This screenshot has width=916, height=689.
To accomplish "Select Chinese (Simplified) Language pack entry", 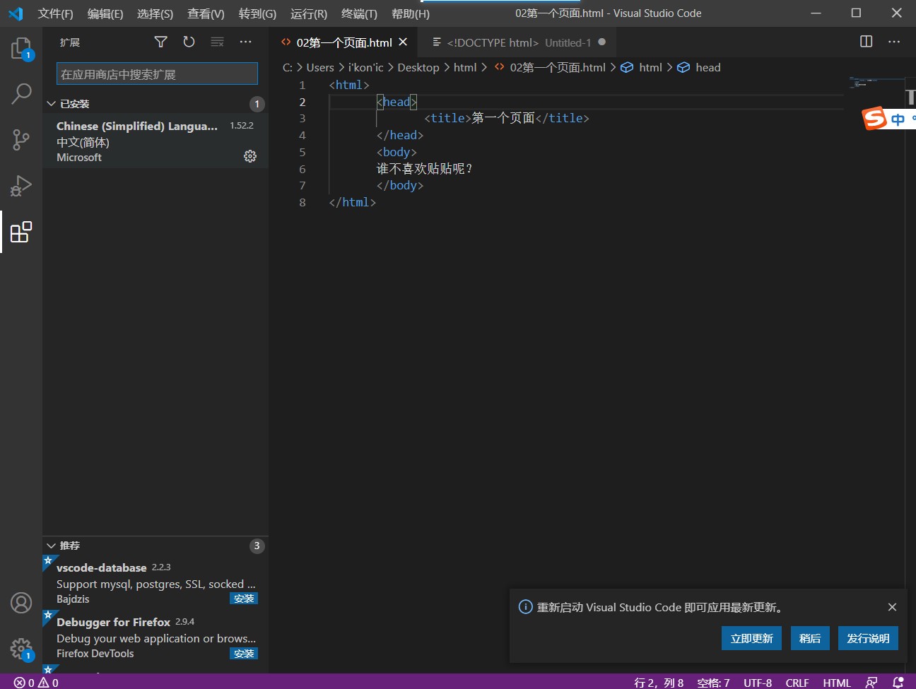I will pyautogui.click(x=155, y=141).
